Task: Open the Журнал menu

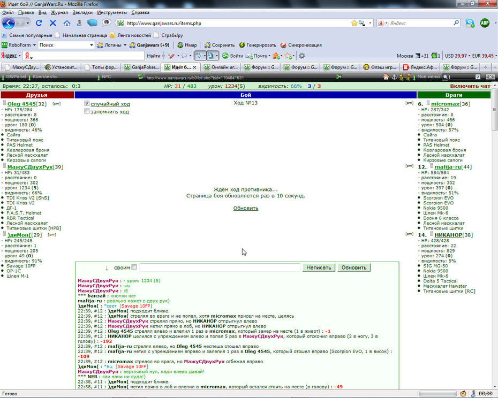Action: click(59, 12)
